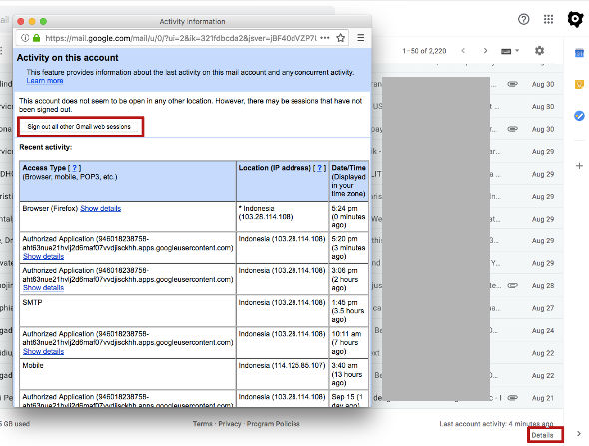The image size is (589, 446).
Task: Collapse side panel chevron at bottom
Action: [x=579, y=434]
